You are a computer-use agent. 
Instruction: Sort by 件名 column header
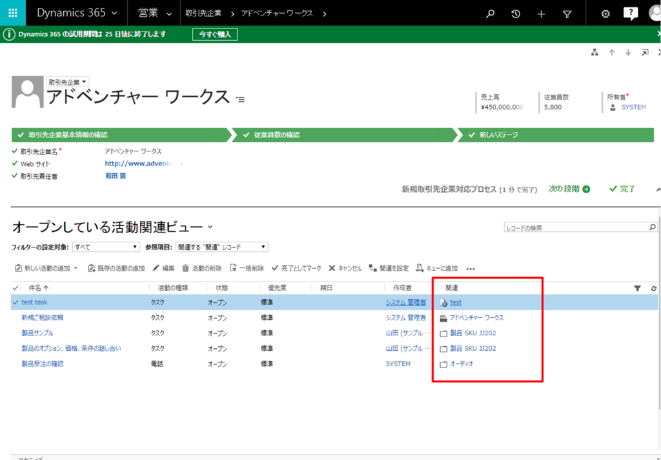pos(38,287)
